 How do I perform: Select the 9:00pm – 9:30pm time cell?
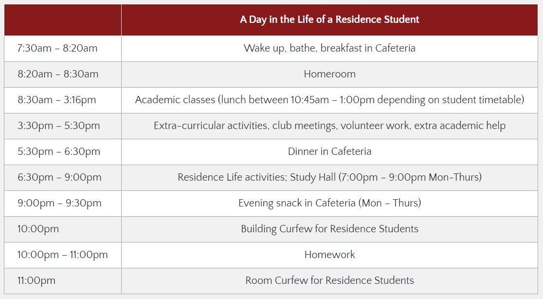pyautogui.click(x=59, y=203)
